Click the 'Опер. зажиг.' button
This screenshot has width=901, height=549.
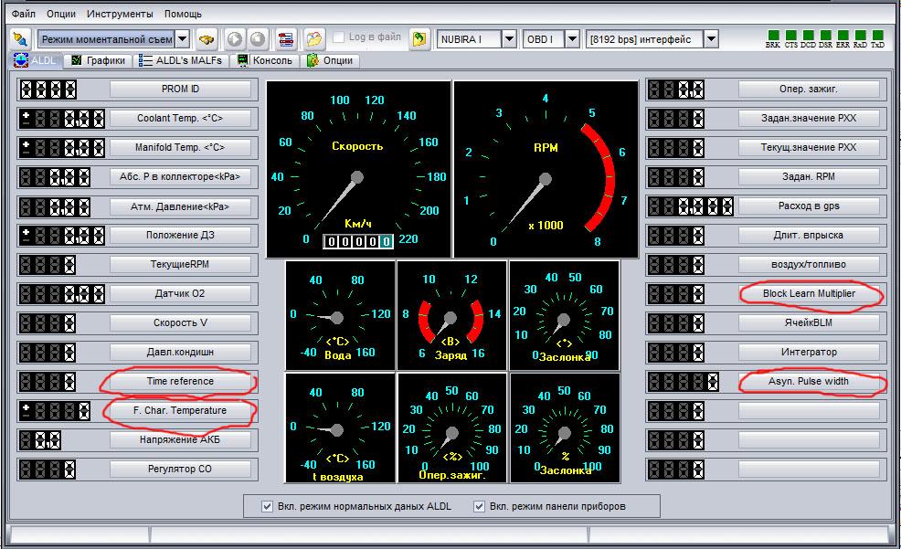(809, 89)
